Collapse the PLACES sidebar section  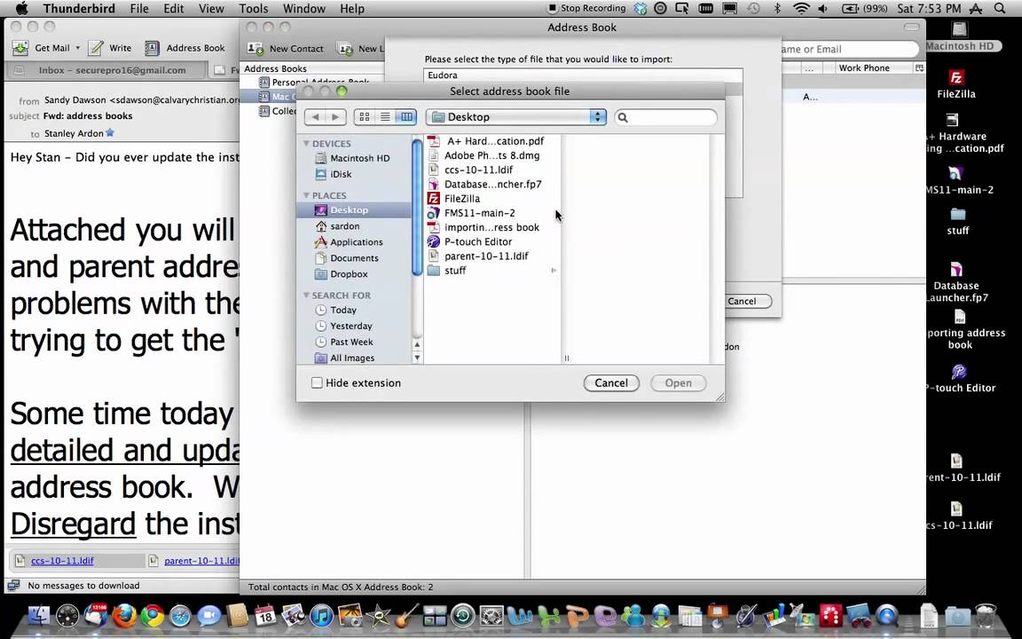(x=306, y=195)
